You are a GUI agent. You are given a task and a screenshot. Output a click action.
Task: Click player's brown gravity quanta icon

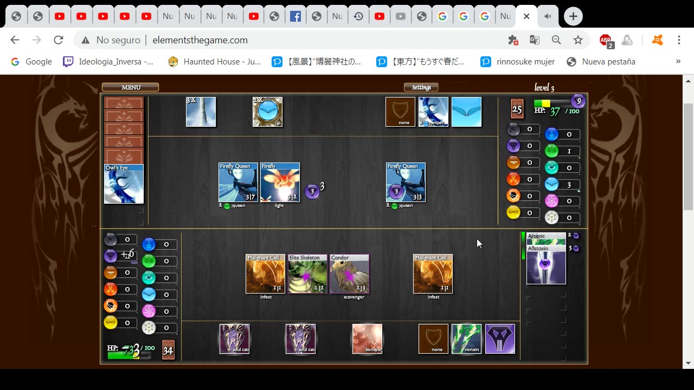(111, 272)
